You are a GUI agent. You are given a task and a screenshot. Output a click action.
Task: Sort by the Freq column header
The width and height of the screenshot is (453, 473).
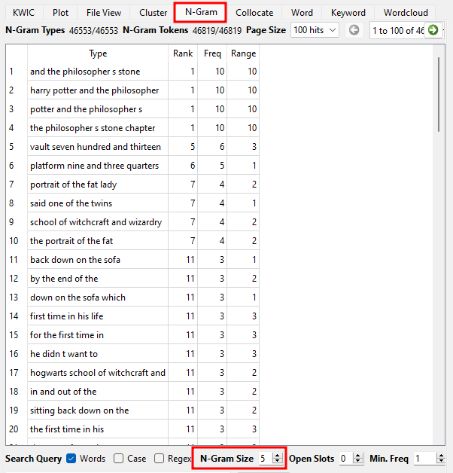212,53
